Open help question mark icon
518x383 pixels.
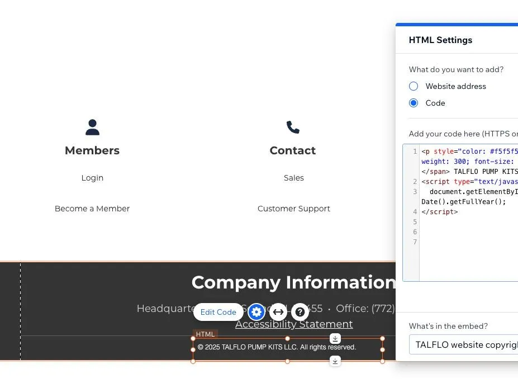[300, 311]
